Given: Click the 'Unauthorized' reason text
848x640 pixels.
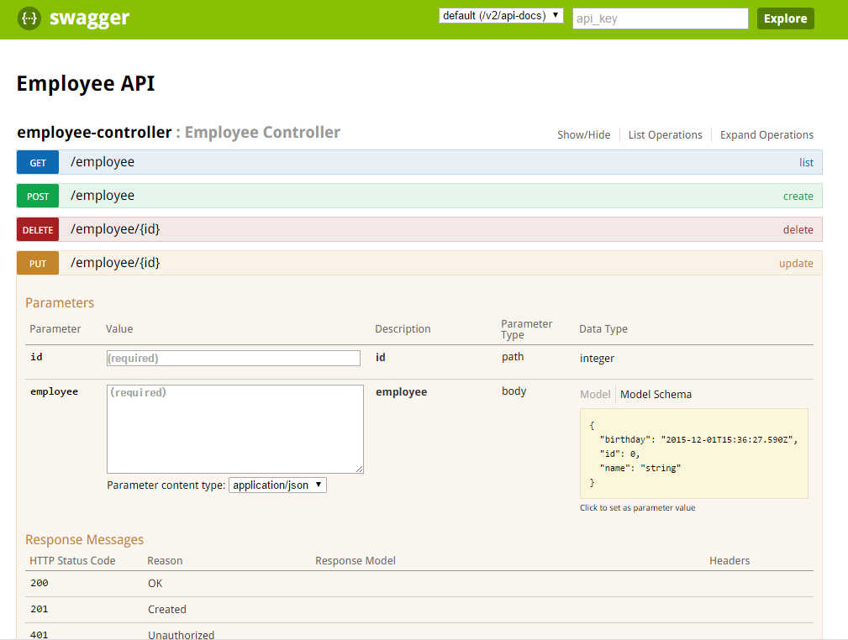Looking at the screenshot, I should pyautogui.click(x=181, y=635).
